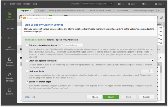Open Reports section icon
The height and width of the screenshot is (107, 168).
[x=10, y=90]
